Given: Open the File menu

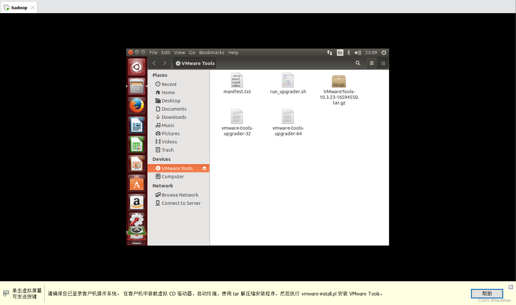Looking at the screenshot, I should [x=153, y=53].
